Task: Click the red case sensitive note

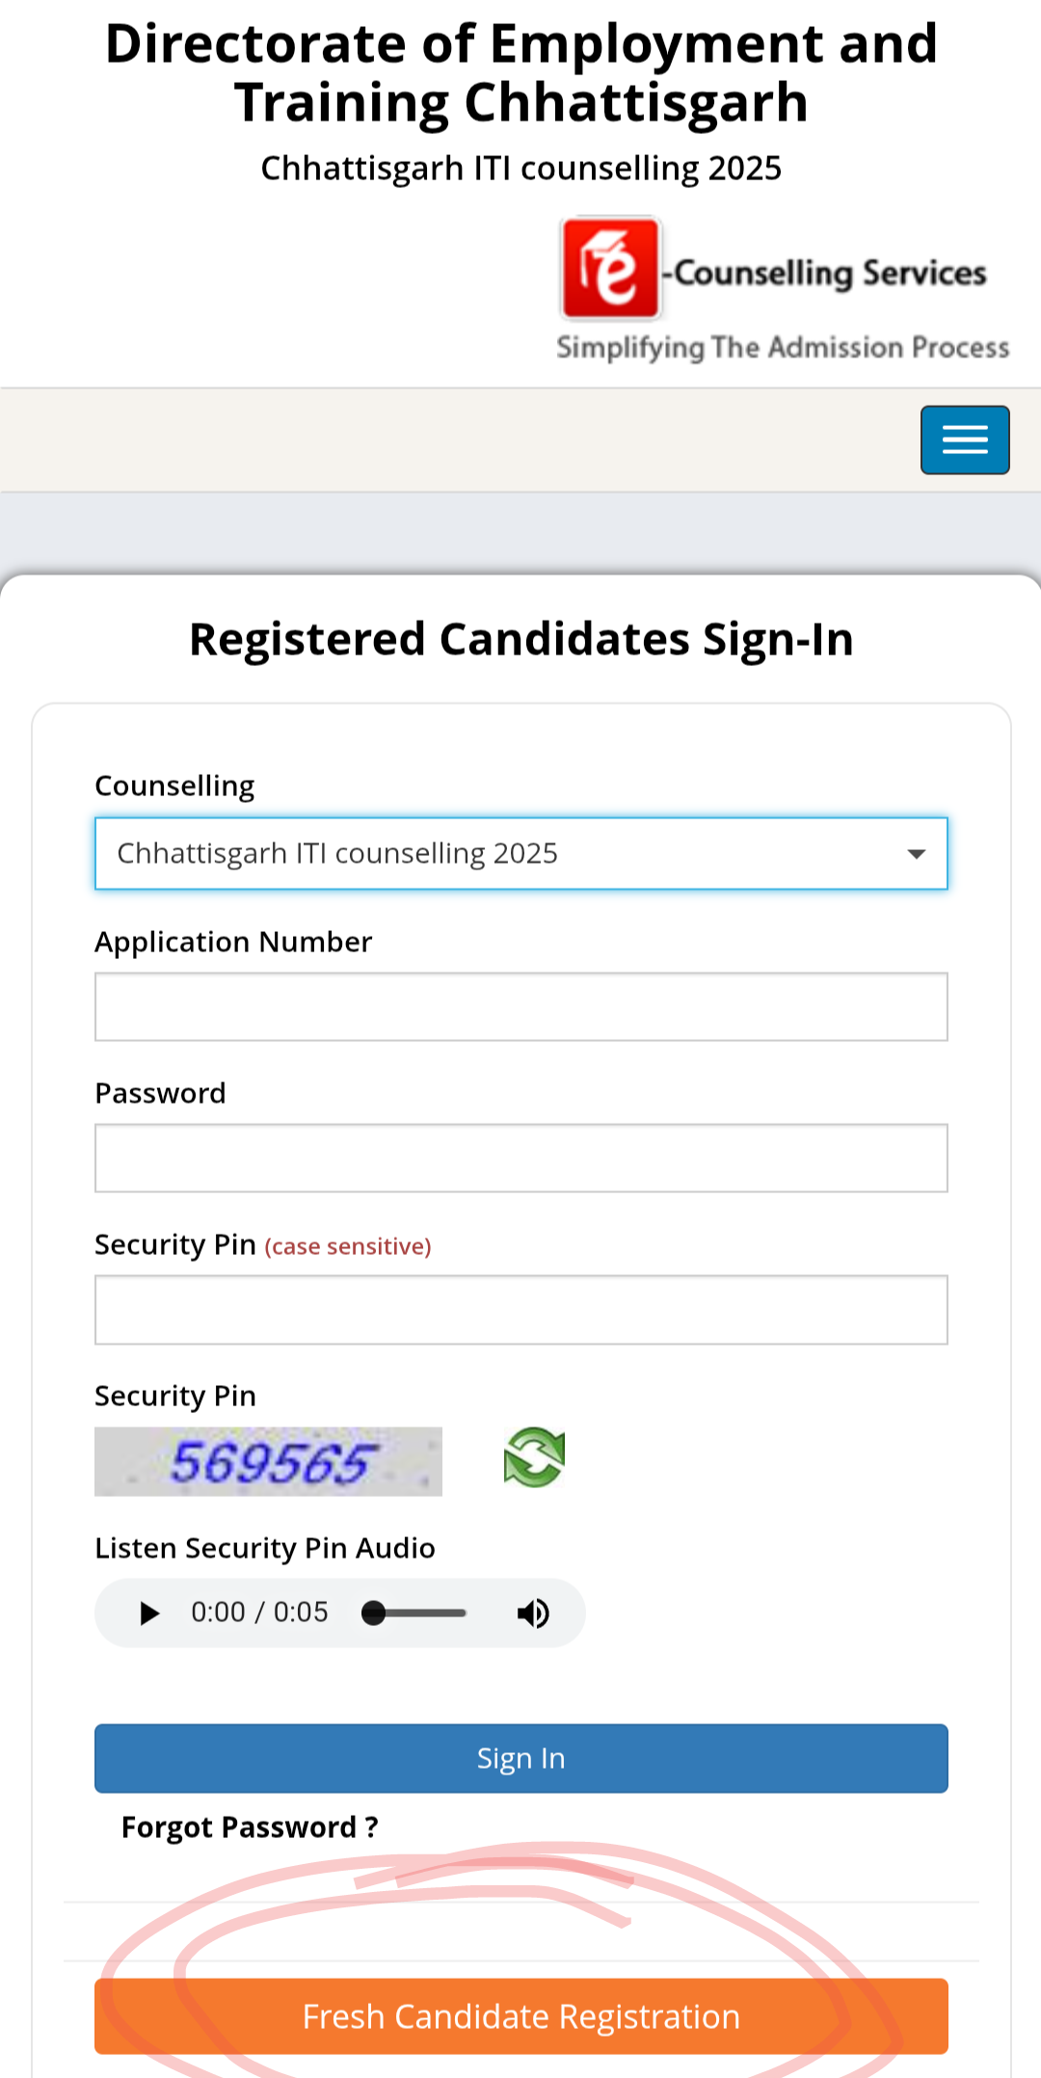Action: coord(348,1246)
